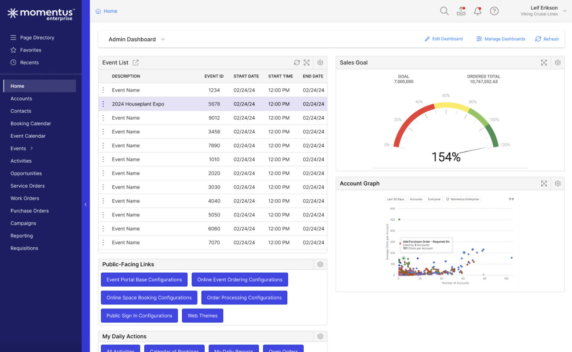The height and width of the screenshot is (352, 572).
Task: Open Sales Goal settings gear
Action: point(557,62)
